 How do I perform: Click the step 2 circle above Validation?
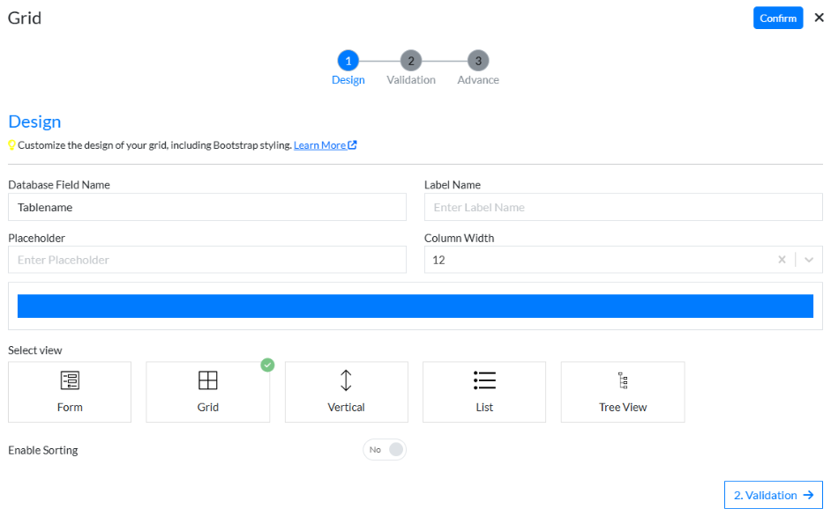(410, 61)
